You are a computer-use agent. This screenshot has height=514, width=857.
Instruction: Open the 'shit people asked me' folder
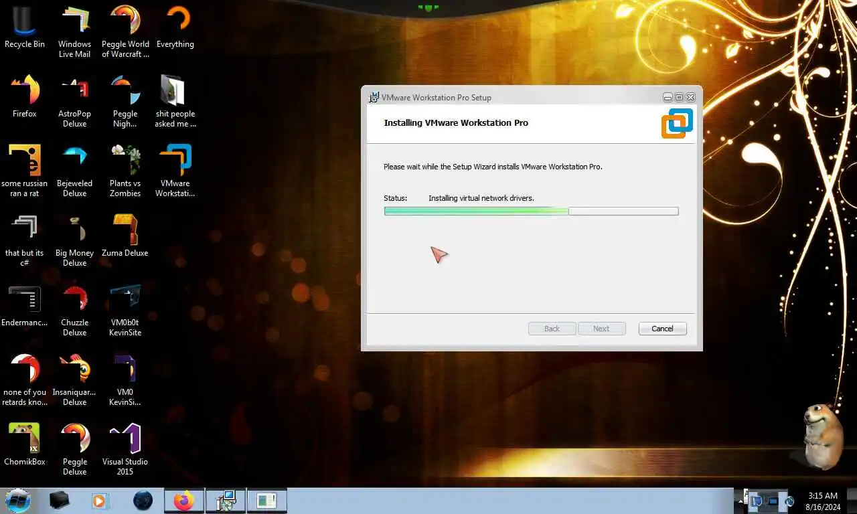(175, 101)
